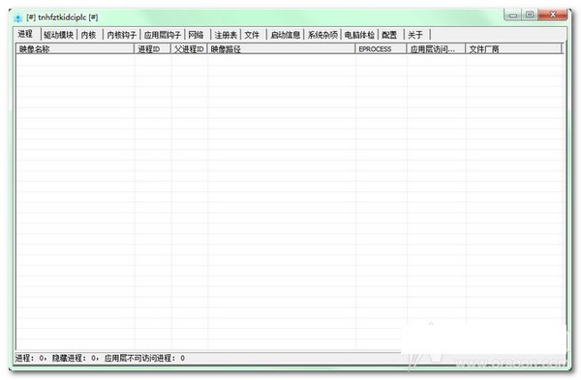Go to the 内核钩子 tab
The width and height of the screenshot is (581, 380).
tap(122, 35)
